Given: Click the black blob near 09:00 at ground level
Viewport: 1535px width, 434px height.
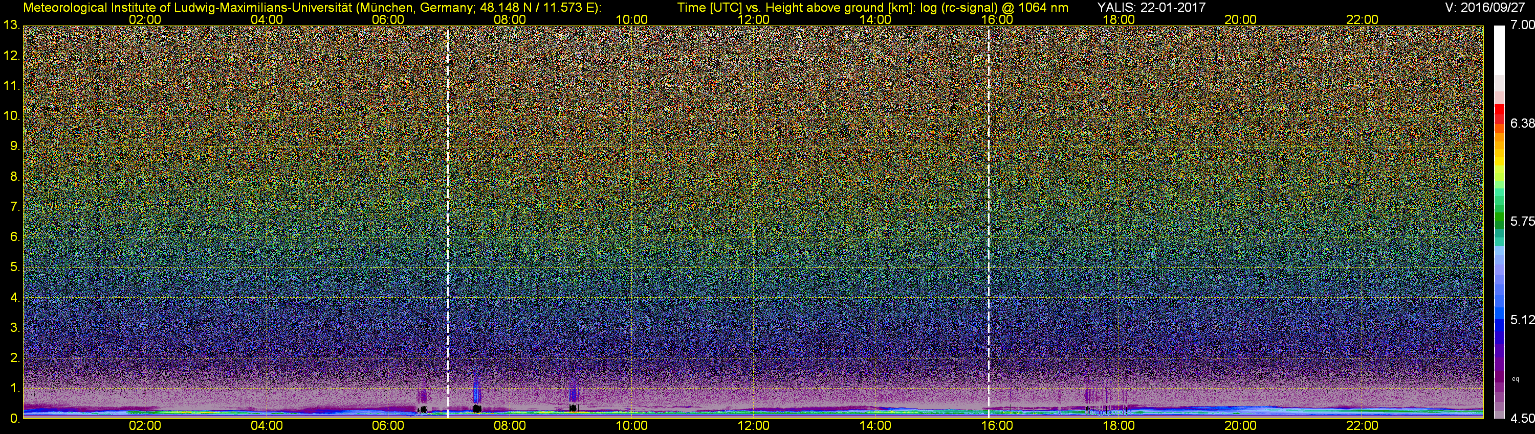Looking at the screenshot, I should point(573,408).
